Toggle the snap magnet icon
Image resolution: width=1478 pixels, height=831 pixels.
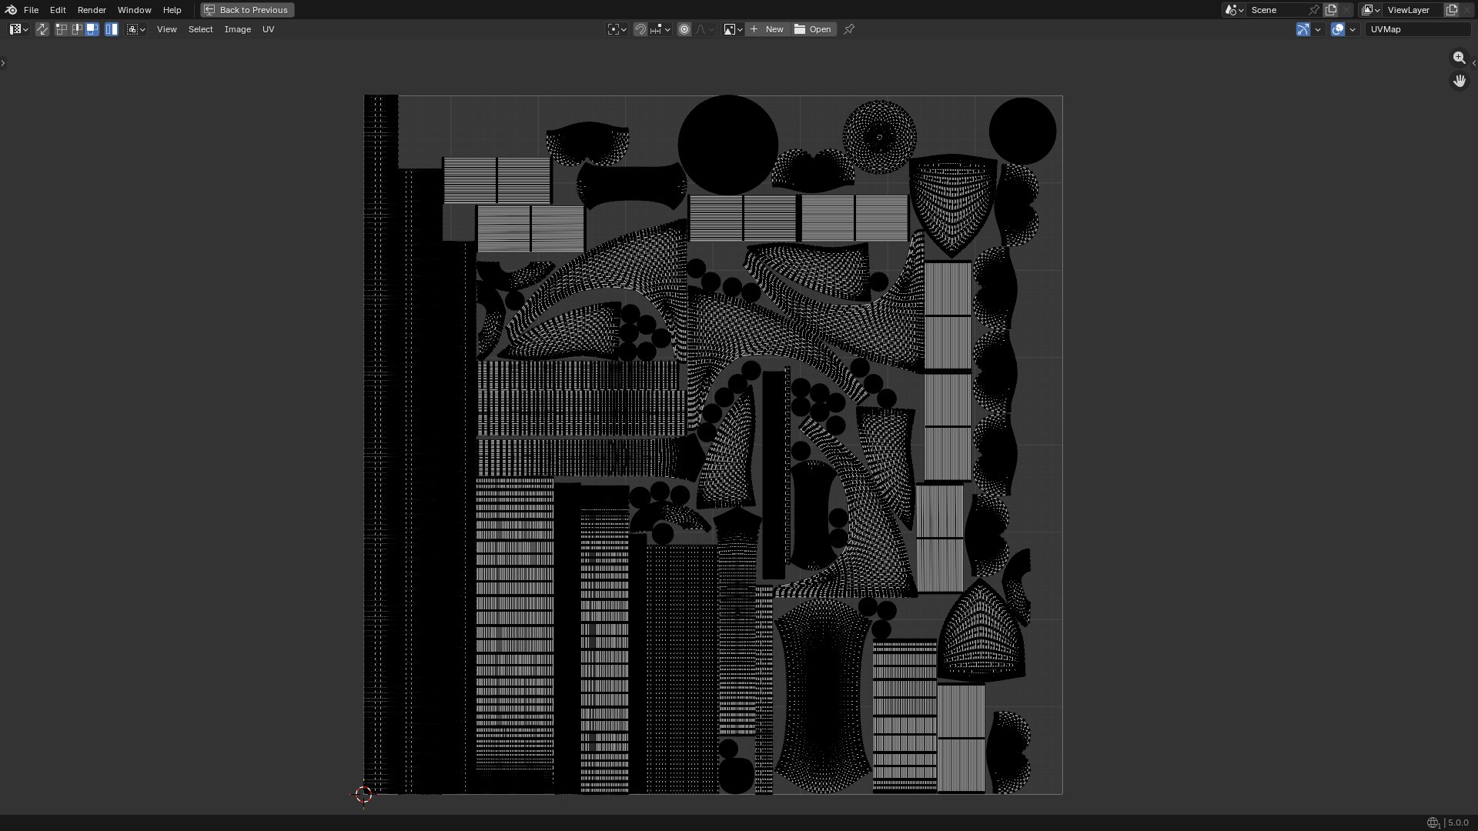(640, 29)
